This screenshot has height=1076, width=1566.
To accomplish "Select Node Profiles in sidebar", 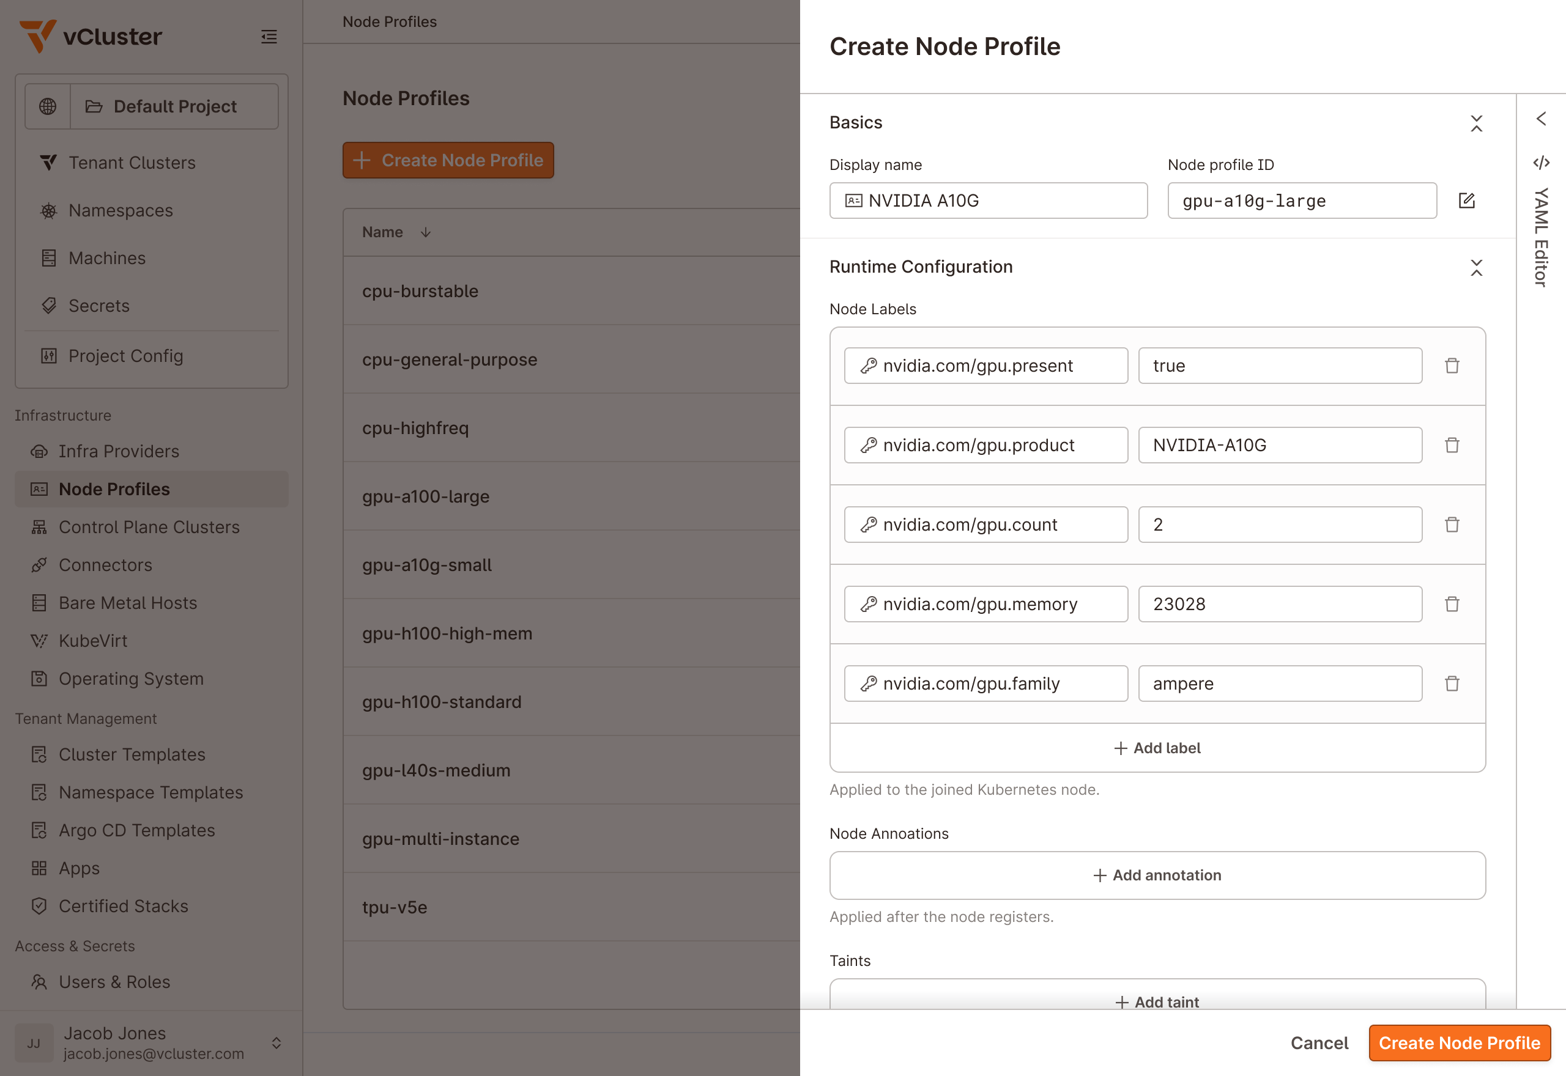I will coord(152,488).
